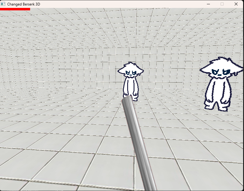
Task: Close the Changed Berserk 3D window
Action: click(x=236, y=4)
